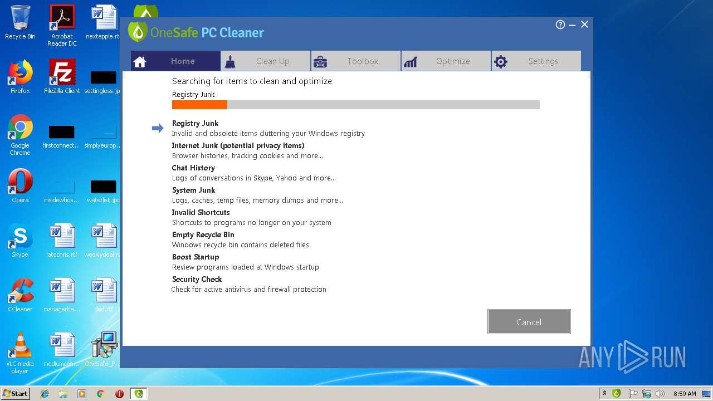Image resolution: width=713 pixels, height=401 pixels.
Task: Launch the Opera desktop shortcut
Action: pos(20,186)
